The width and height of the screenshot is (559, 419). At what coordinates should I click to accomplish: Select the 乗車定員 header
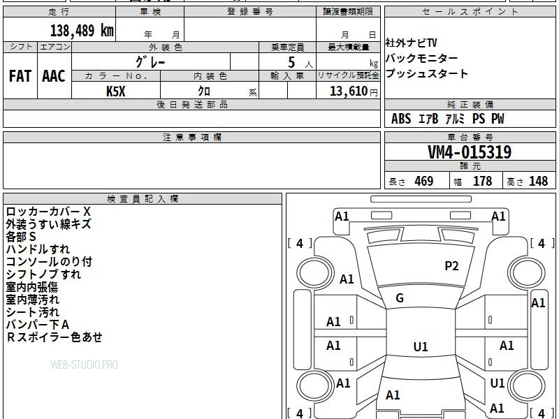pos(287,47)
